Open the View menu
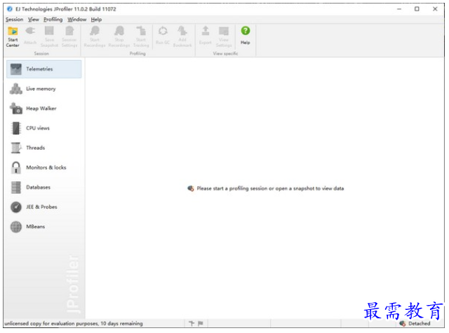This screenshot has height=333, width=449. (34, 20)
